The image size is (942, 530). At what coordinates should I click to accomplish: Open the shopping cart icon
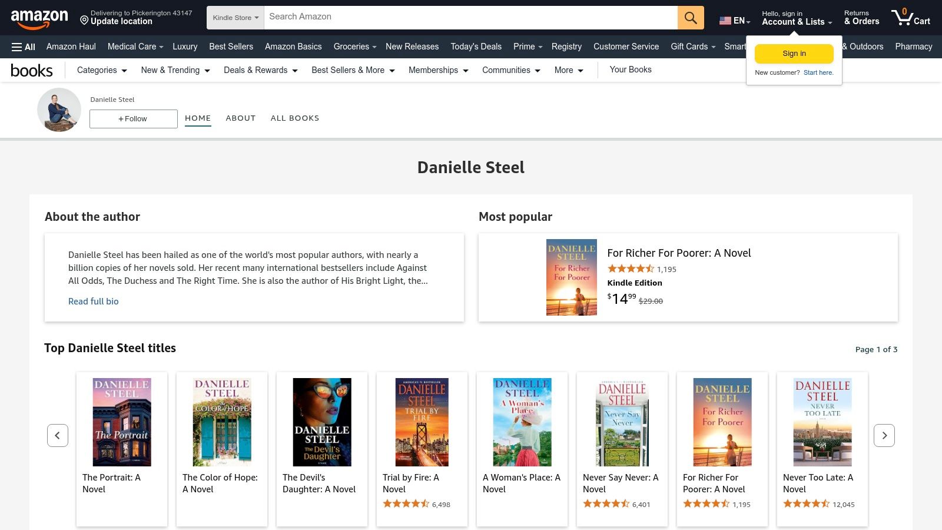tap(910, 17)
